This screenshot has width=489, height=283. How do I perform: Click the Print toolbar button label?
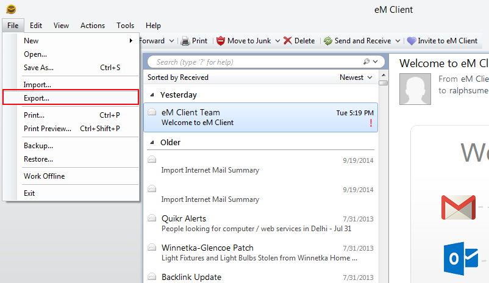pos(199,41)
